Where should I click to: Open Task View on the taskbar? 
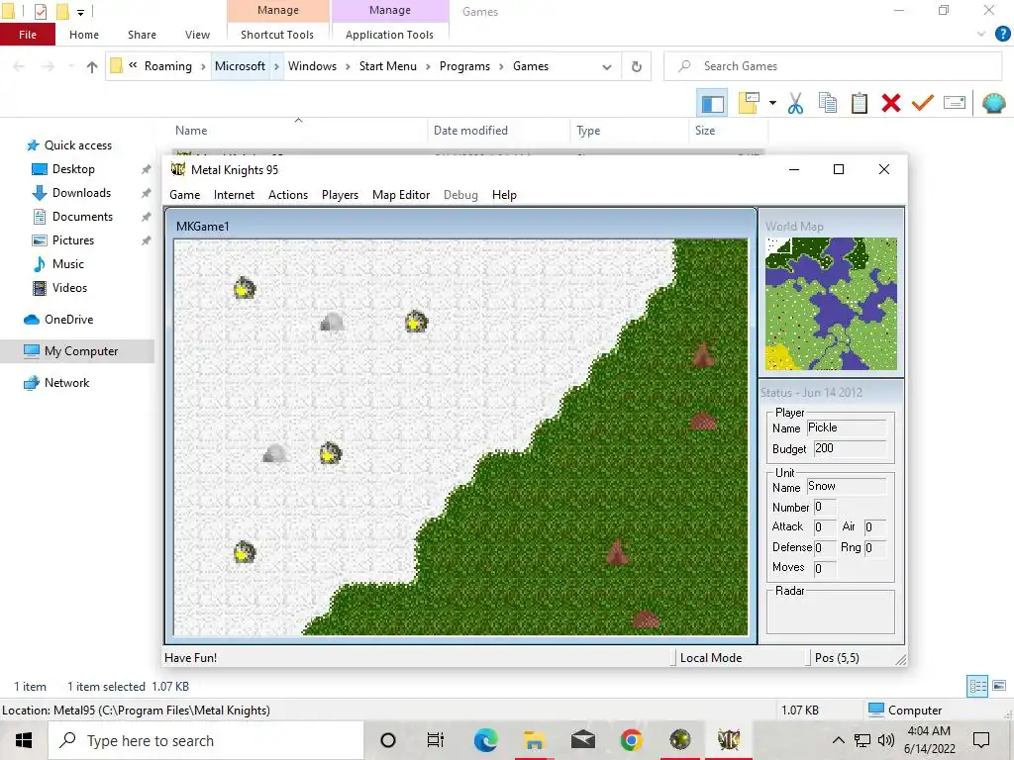coord(436,740)
